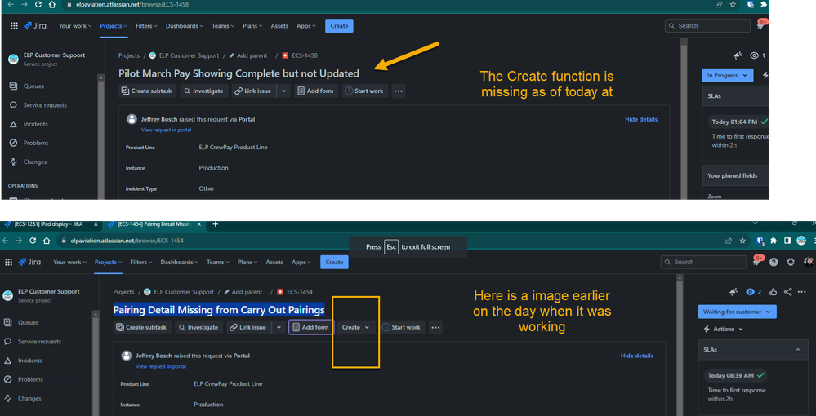The image size is (816, 416).
Task: Bookmark page with star in top browser
Action: click(x=733, y=4)
